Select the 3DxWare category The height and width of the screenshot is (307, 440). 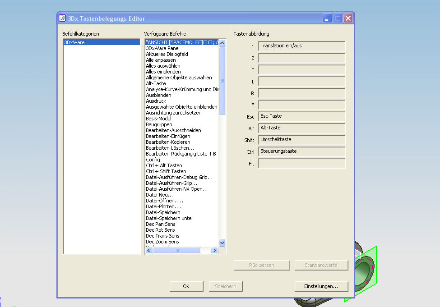click(102, 42)
